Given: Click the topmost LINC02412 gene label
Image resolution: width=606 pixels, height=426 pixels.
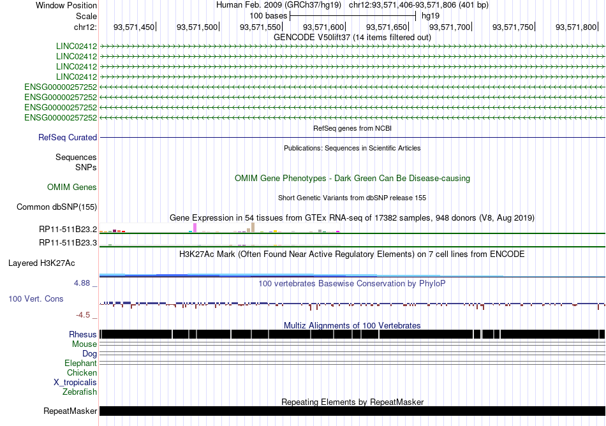Looking at the screenshot, I should point(77,47).
